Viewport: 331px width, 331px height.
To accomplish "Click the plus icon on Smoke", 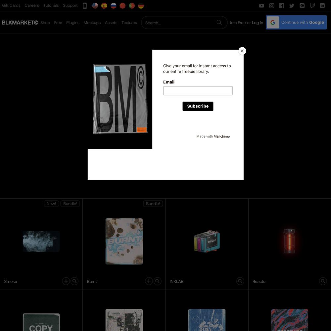I will click(x=66, y=281).
